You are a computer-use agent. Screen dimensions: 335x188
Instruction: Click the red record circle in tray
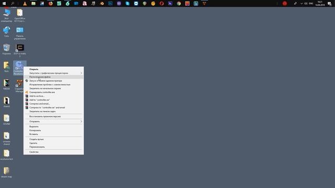click(x=285, y=4)
